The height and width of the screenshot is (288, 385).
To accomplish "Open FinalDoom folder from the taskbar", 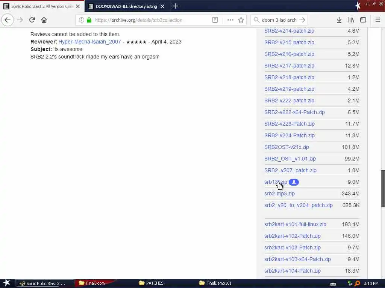I will pyautogui.click(x=94, y=283).
